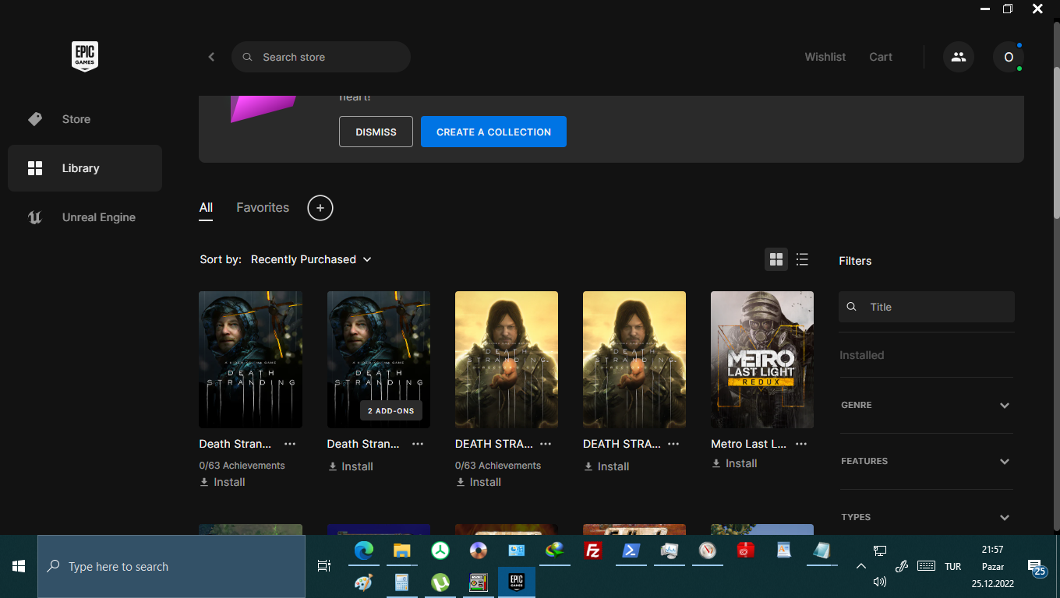Viewport: 1060px width, 598px height.
Task: Go back using the back arrow
Action: (211, 57)
